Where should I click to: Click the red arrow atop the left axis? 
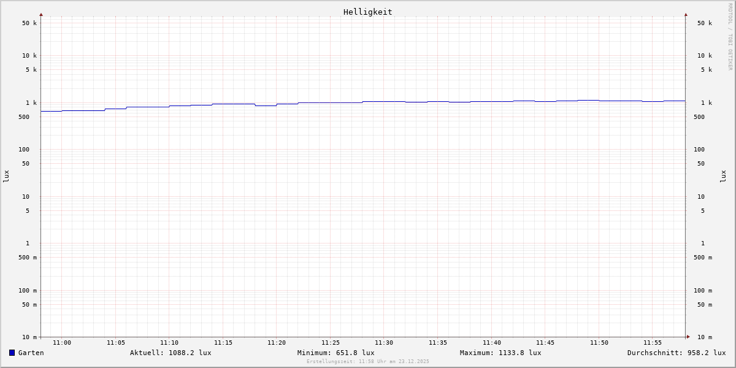click(x=41, y=14)
